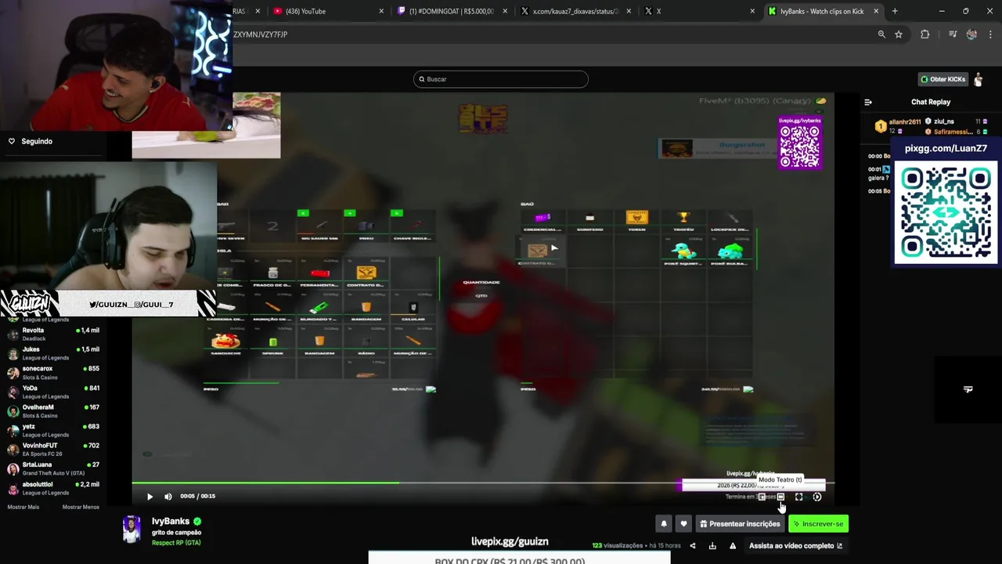Screen dimensions: 1002x564
Task: Open SrtaLuana channel in sidebar
Action: (53, 468)
